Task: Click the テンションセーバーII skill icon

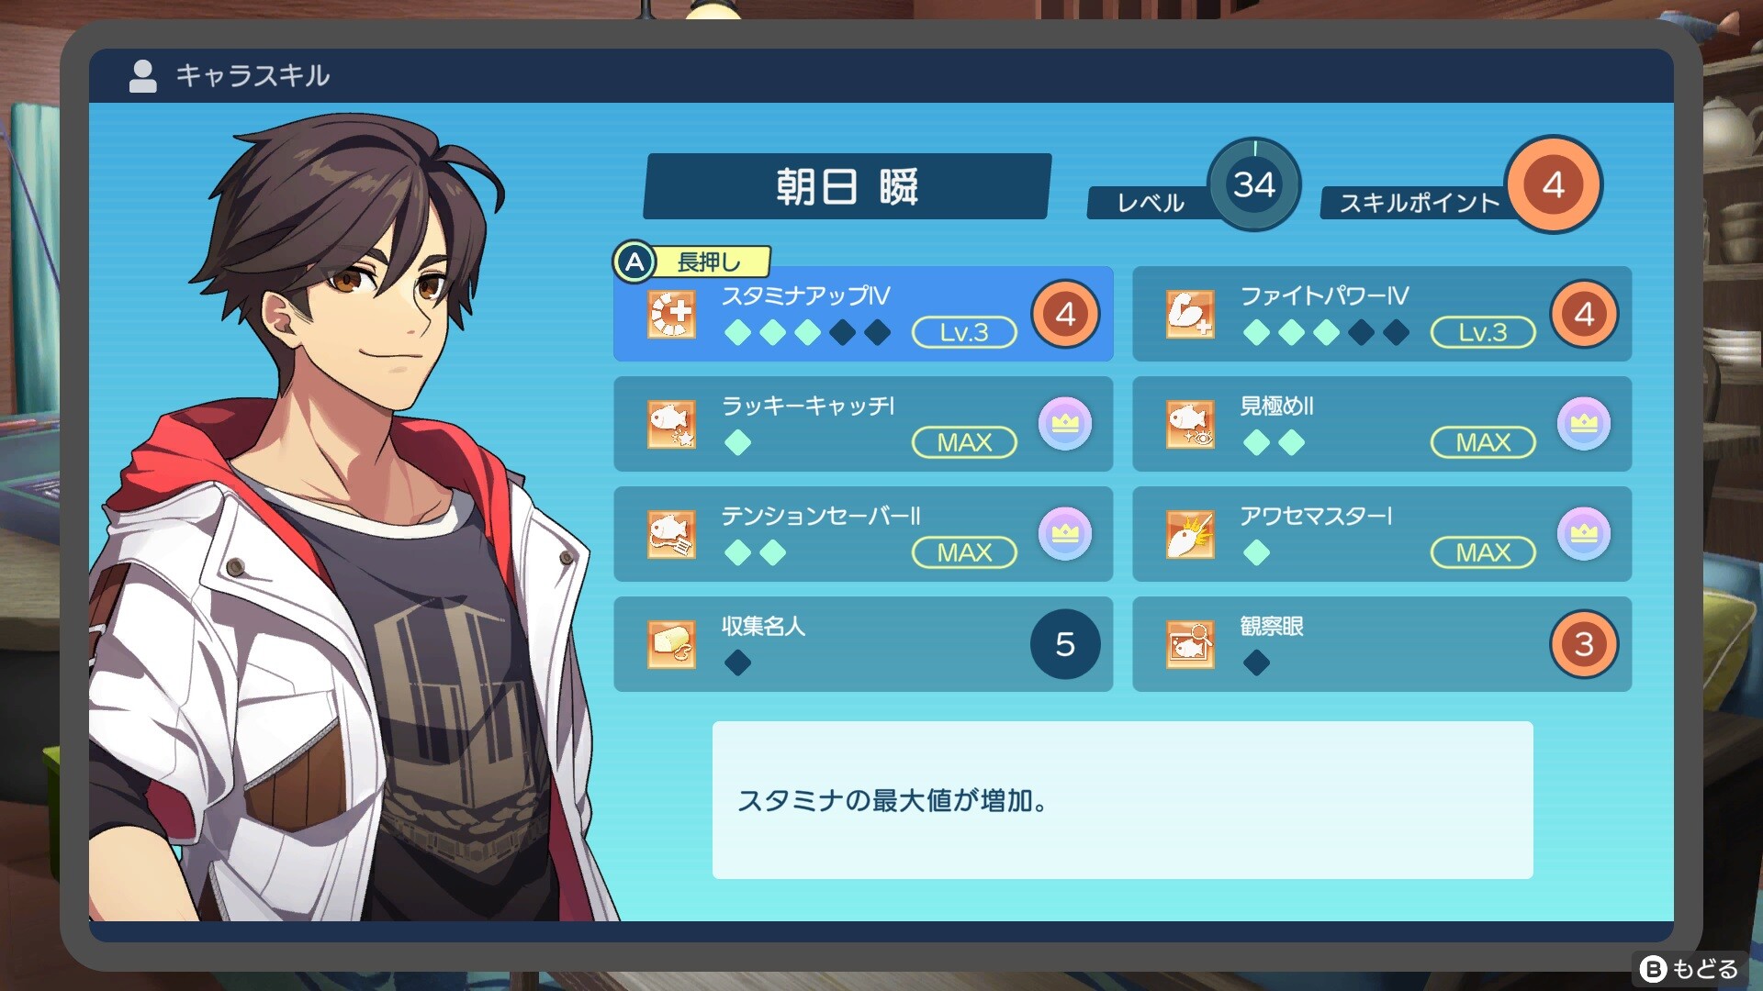Action: (x=671, y=534)
